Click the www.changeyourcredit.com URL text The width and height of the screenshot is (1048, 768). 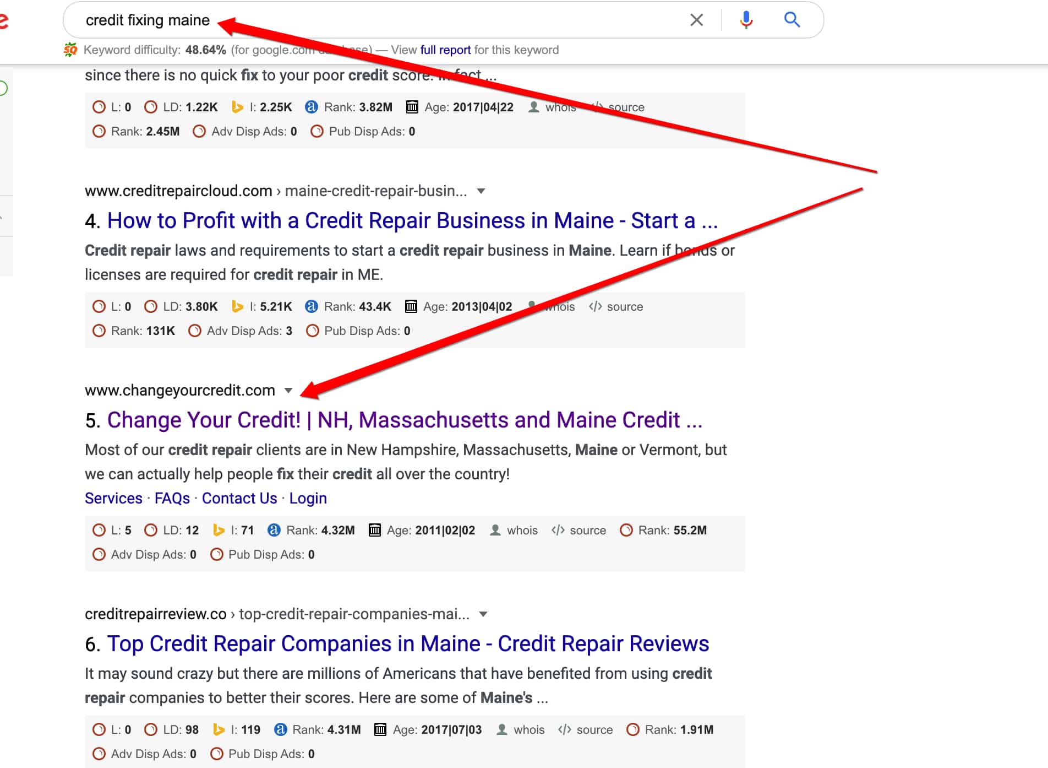[180, 391]
